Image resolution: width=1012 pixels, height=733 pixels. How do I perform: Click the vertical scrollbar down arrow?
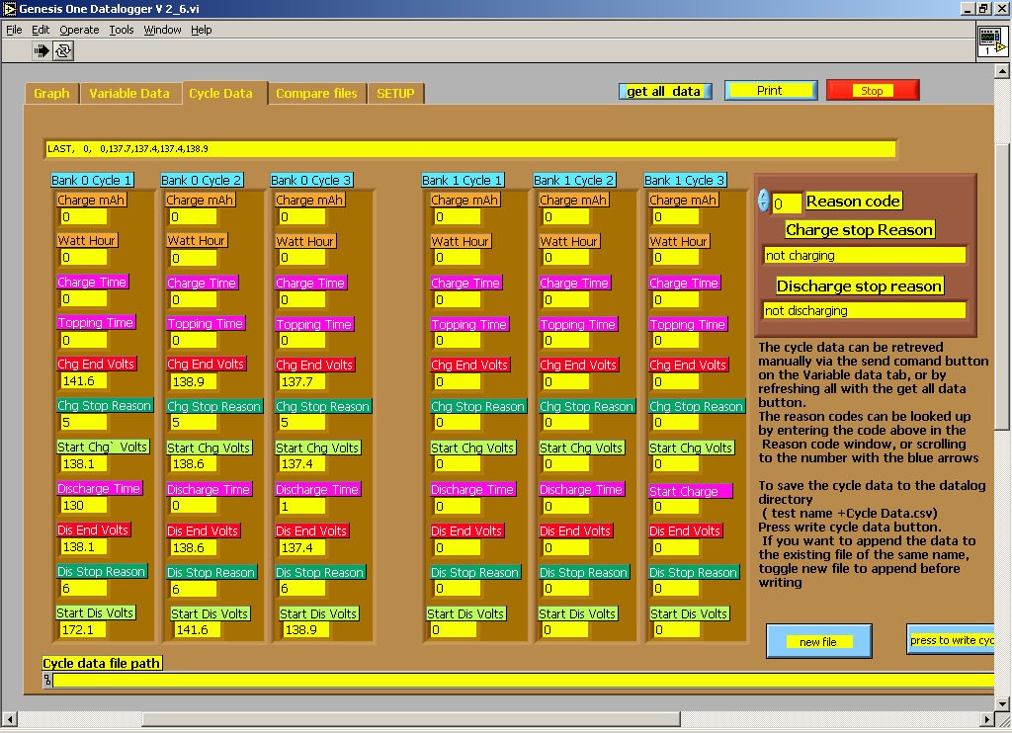pos(1002,703)
